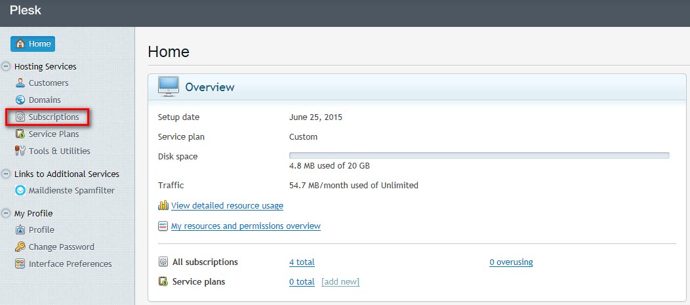
Task: Click the Plesk logo in header
Action: 26,11
